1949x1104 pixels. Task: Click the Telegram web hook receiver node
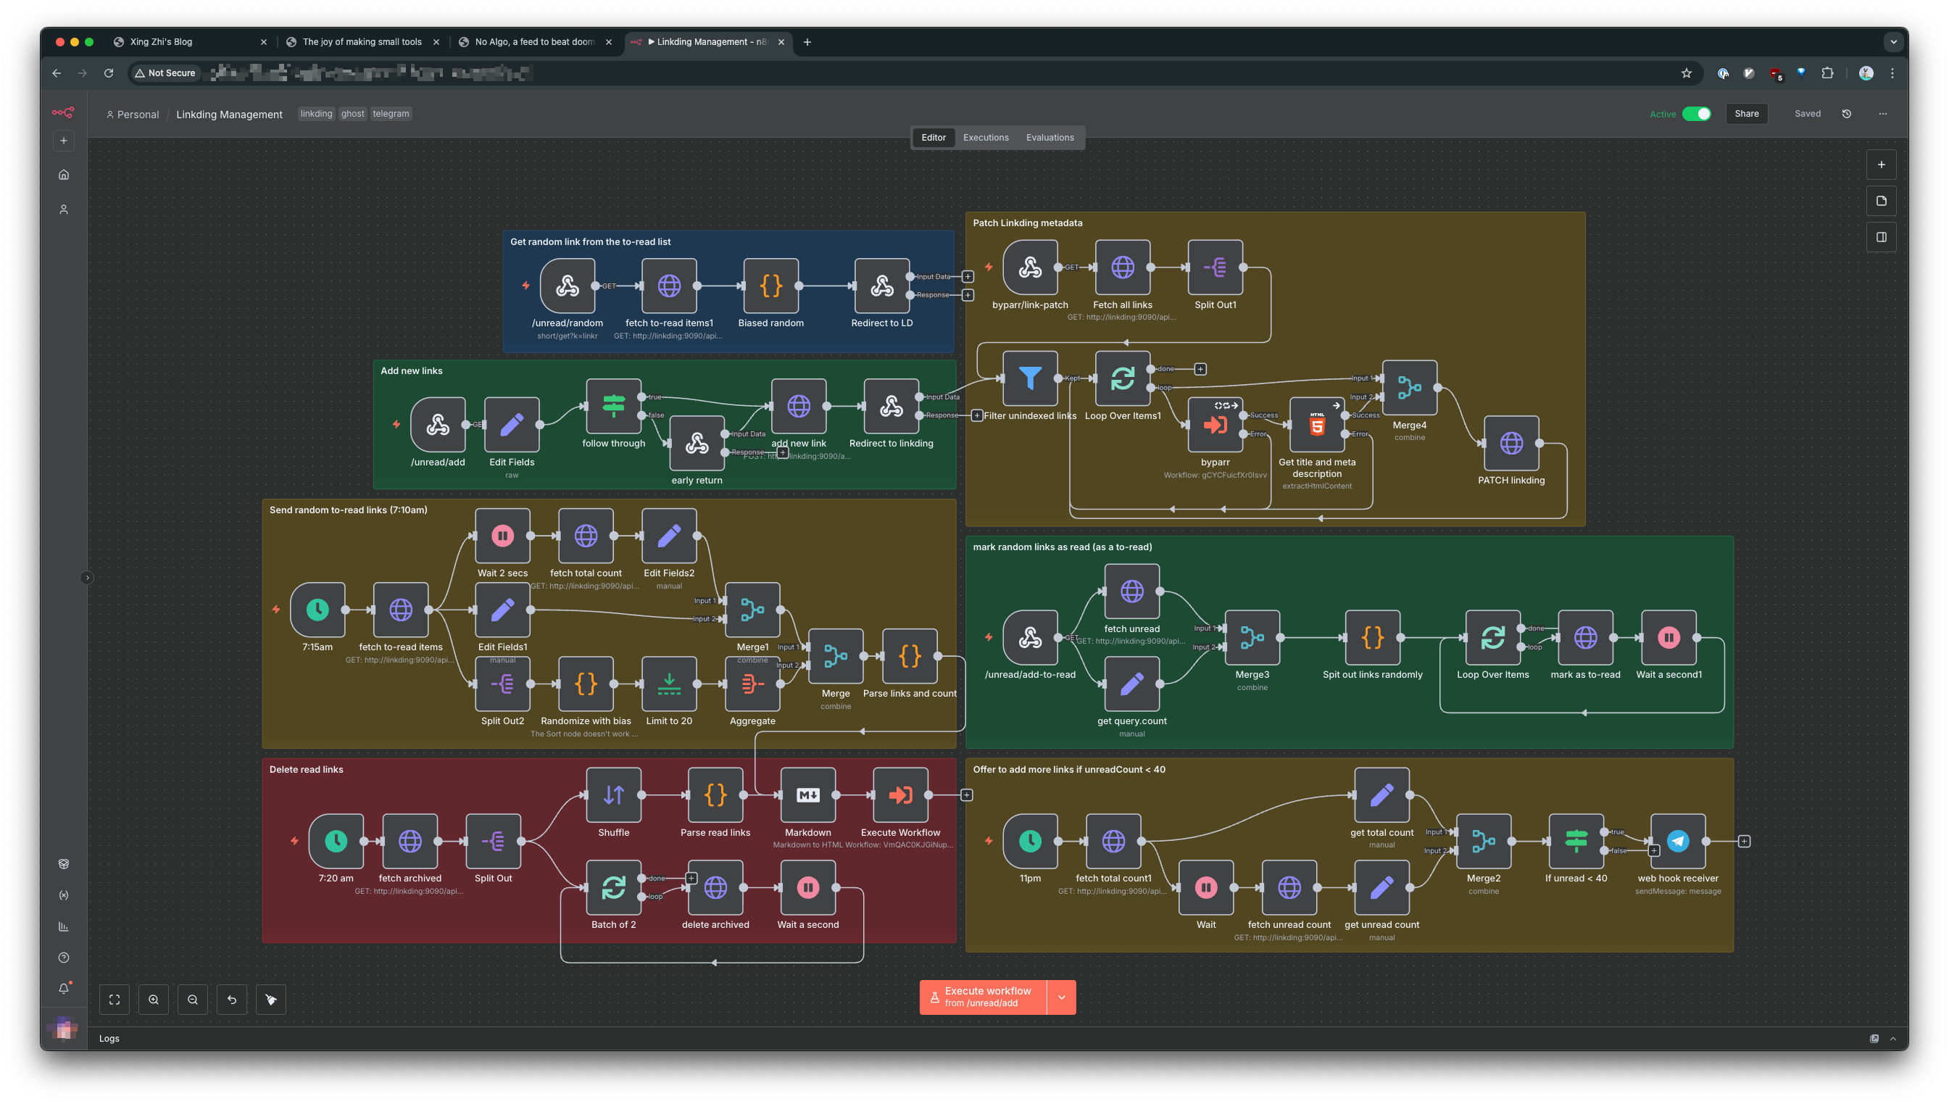click(1677, 841)
